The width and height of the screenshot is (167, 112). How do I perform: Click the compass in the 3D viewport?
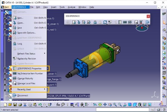point(142,28)
